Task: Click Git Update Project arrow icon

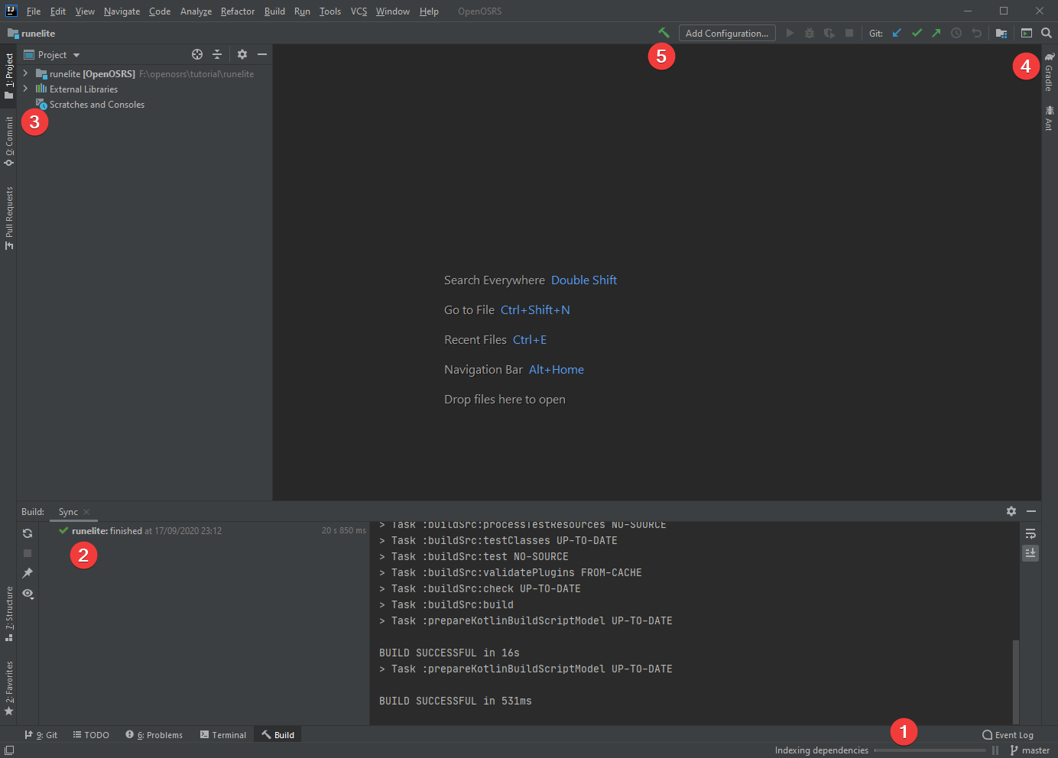Action: (x=897, y=33)
